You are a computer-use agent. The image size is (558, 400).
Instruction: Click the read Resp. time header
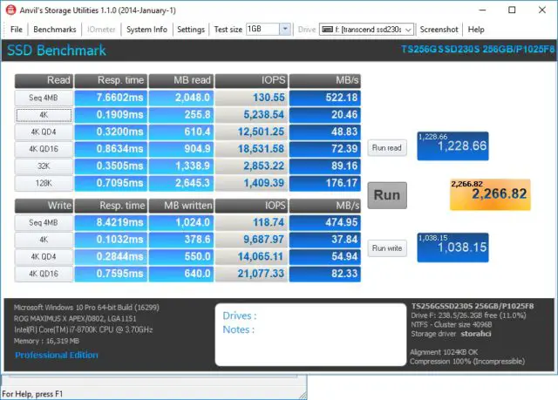pyautogui.click(x=111, y=81)
